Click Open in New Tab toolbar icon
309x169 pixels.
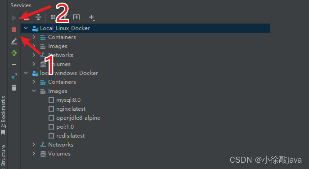76,17
